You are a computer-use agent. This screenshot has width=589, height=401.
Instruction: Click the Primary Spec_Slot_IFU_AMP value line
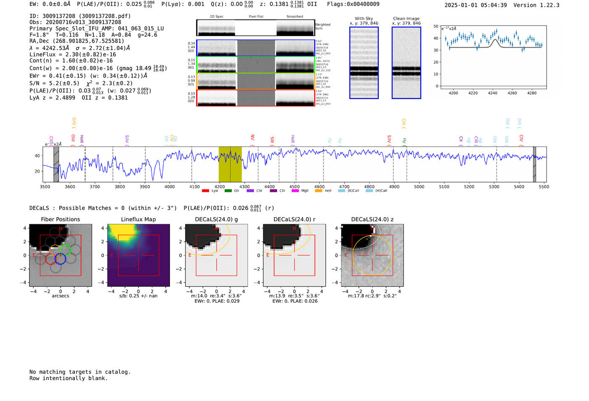[x=97, y=29]
